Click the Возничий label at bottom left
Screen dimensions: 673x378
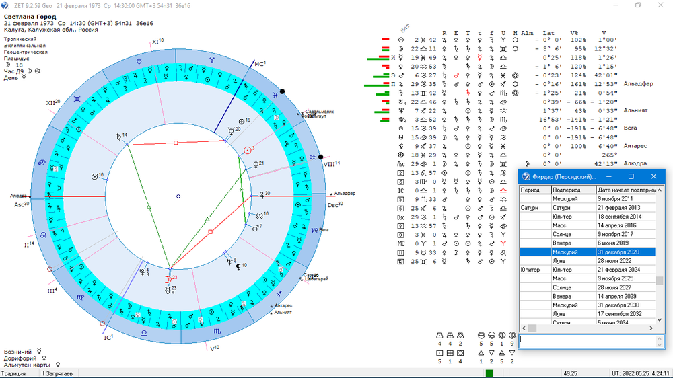click(17, 352)
